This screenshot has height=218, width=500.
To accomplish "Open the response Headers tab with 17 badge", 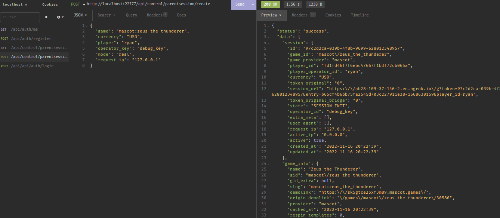I will click(301, 15).
